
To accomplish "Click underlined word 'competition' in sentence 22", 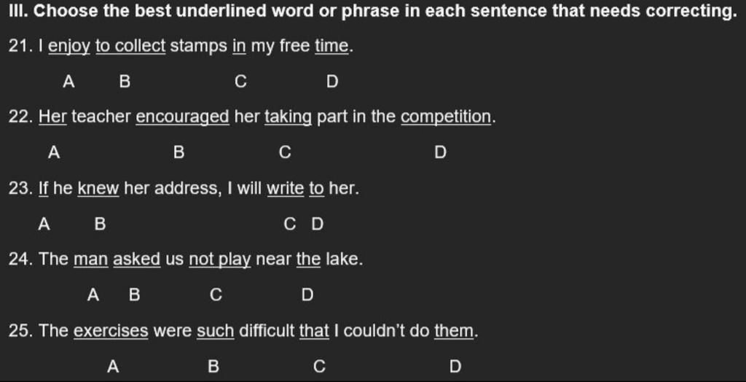I will (x=447, y=117).
